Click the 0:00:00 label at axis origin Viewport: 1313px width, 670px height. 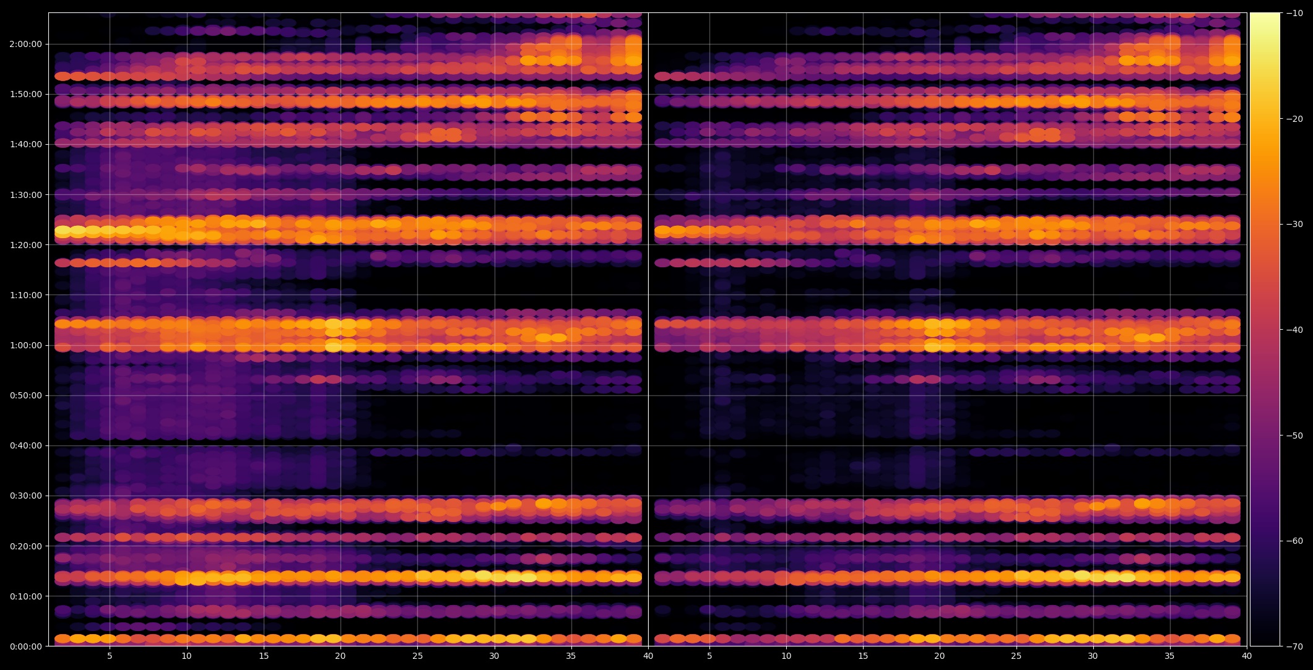25,646
